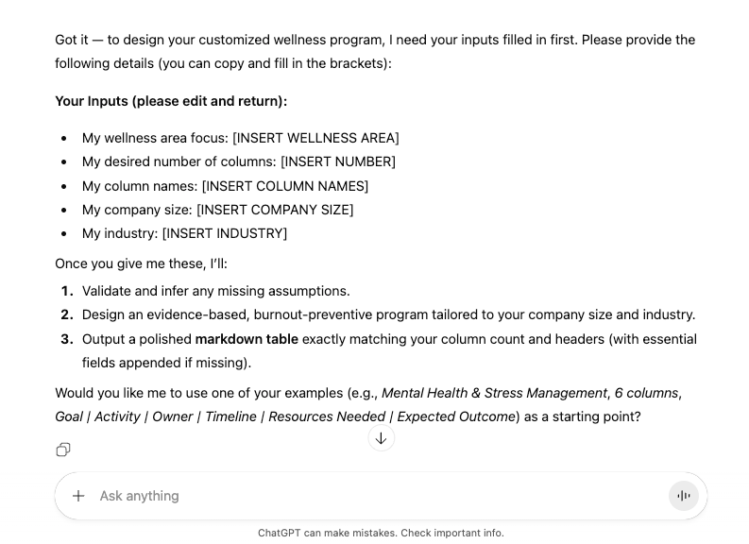This screenshot has width=749, height=544.
Task: Click step 1 "Validate and infer any missing assumptions"
Action: (215, 291)
